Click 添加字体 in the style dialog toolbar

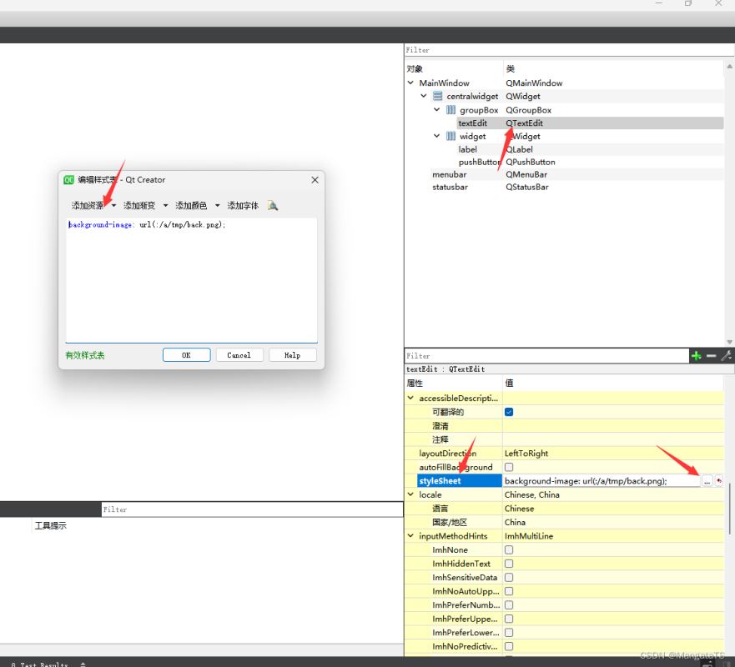click(243, 206)
